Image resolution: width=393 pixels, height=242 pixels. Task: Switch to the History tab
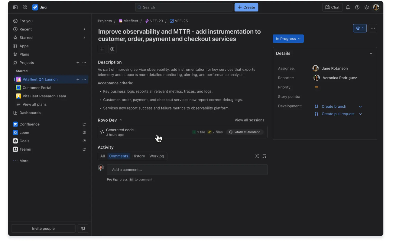[138, 156]
